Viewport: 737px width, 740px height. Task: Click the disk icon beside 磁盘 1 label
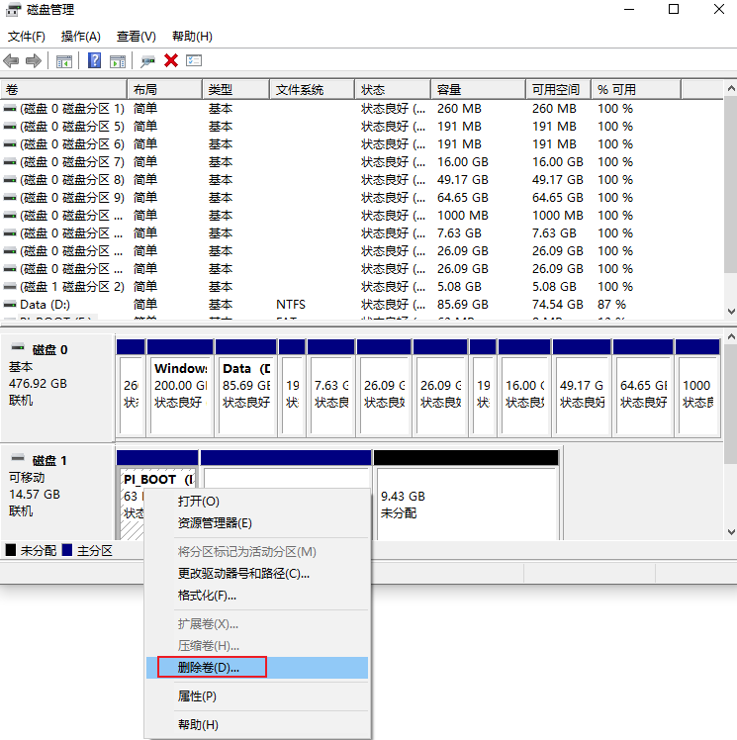18,458
